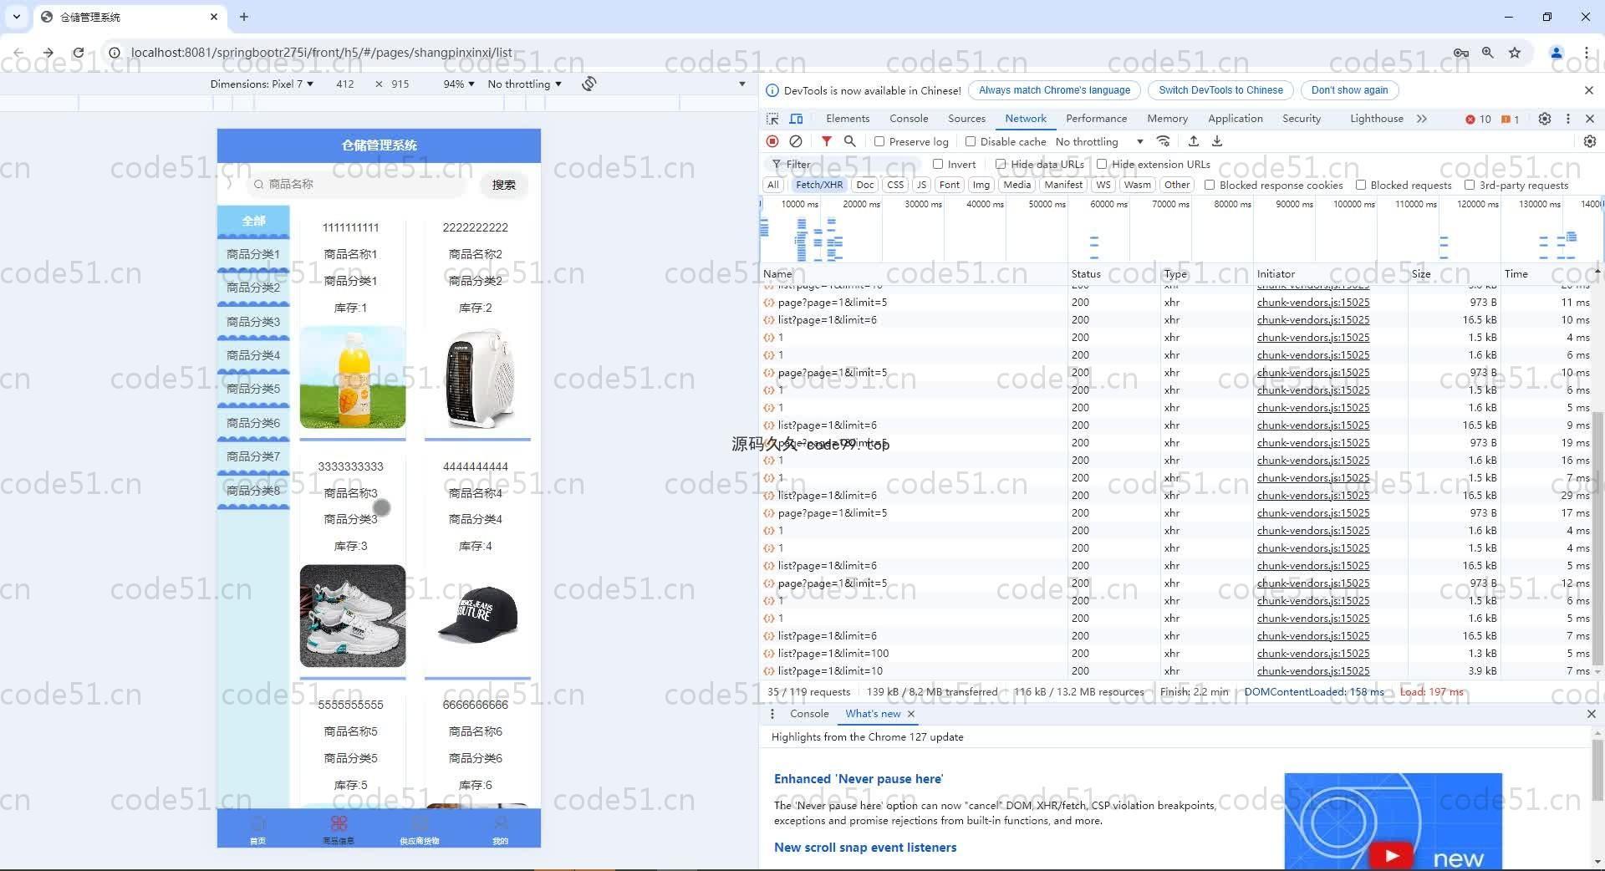Open DevTools customize three-dot menu

(x=1568, y=119)
